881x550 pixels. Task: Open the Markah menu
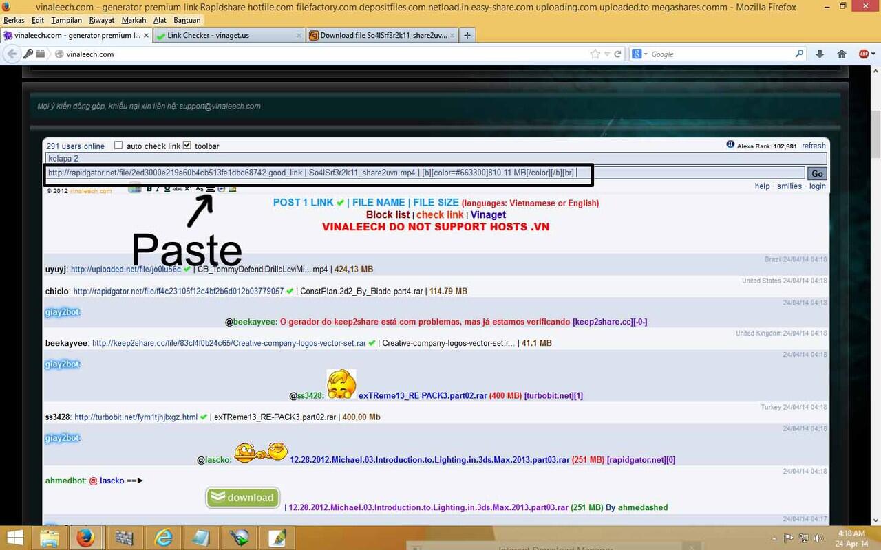pyautogui.click(x=134, y=21)
